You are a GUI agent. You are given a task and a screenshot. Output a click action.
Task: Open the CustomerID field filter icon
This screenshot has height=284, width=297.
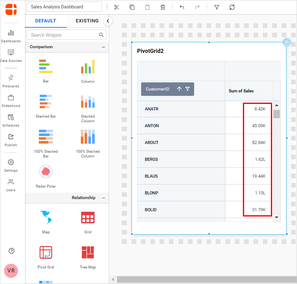(x=188, y=89)
